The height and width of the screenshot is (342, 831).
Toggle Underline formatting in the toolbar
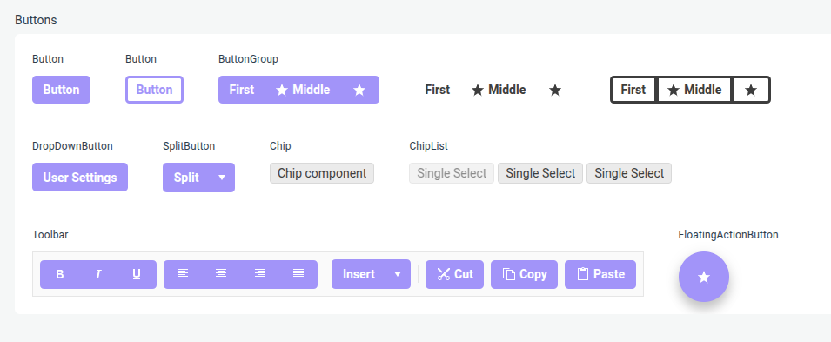tap(137, 274)
